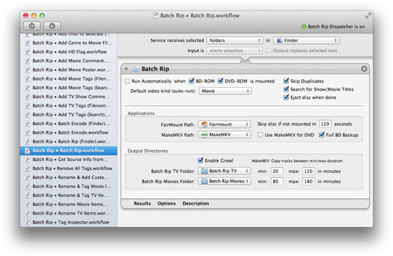Click the workflow icon of Rename & Tag TV Items
Image resolution: width=393 pixels, height=256 pixels.
28,195
